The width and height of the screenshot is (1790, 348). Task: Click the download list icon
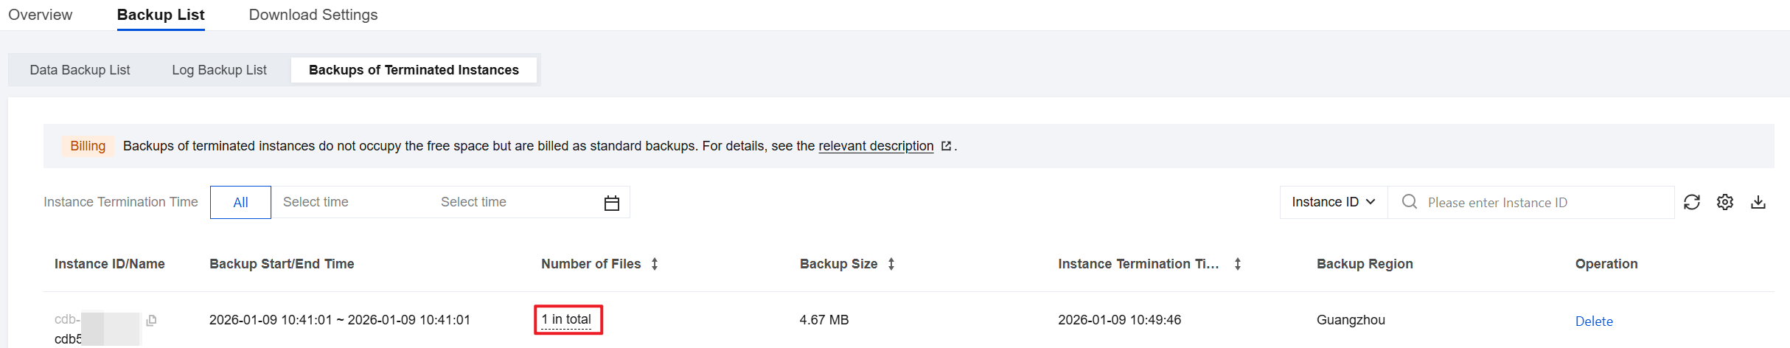click(x=1758, y=202)
